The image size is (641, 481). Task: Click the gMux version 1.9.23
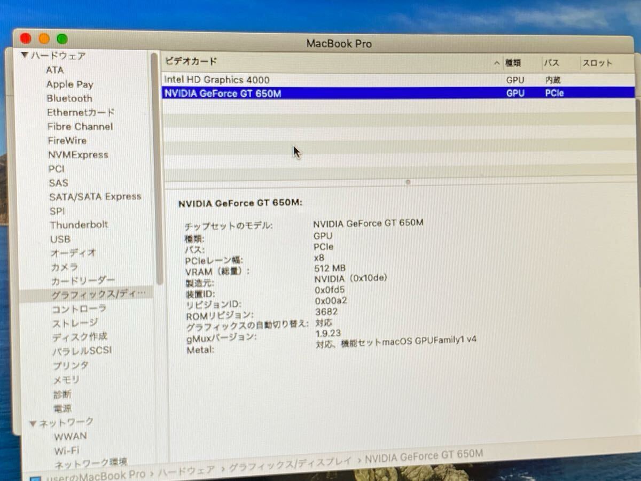click(329, 333)
